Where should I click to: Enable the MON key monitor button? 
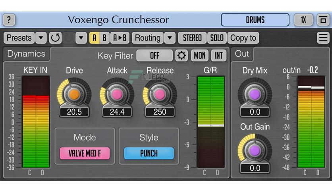point(199,56)
